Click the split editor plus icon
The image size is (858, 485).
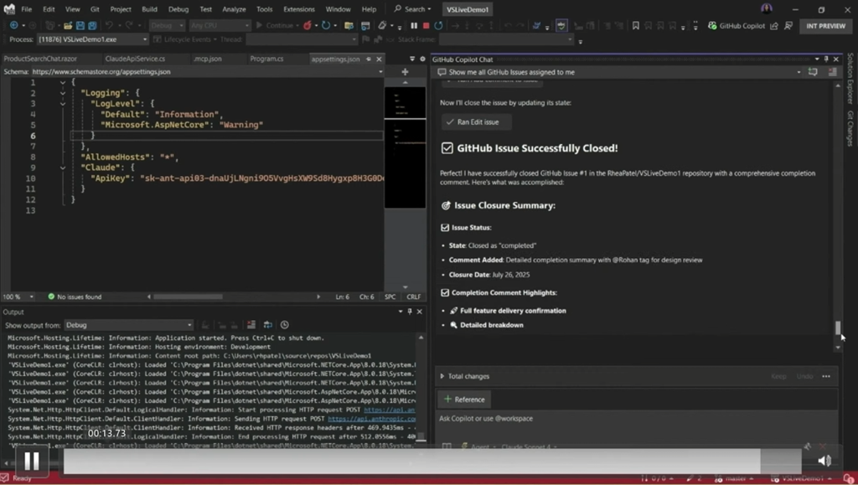click(x=405, y=72)
